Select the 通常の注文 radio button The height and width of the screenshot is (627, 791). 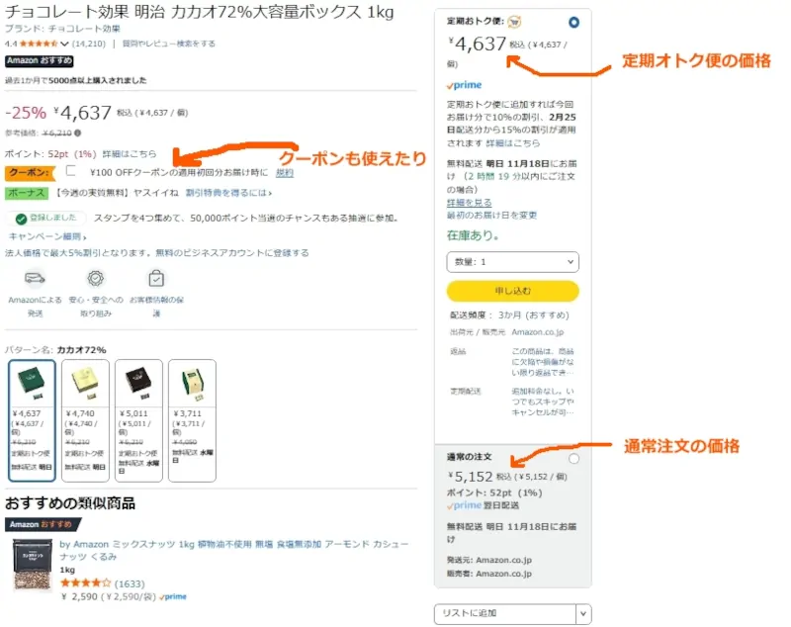(574, 459)
